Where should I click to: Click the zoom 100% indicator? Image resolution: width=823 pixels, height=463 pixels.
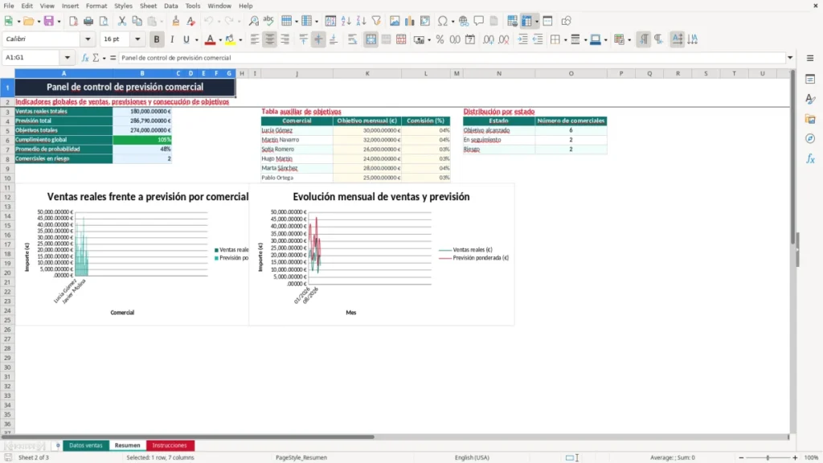tap(812, 457)
